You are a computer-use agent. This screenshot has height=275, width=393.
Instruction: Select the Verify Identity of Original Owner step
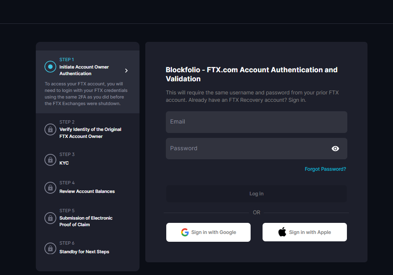[90, 133]
